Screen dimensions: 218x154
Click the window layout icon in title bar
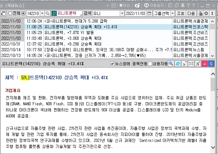point(170,5)
